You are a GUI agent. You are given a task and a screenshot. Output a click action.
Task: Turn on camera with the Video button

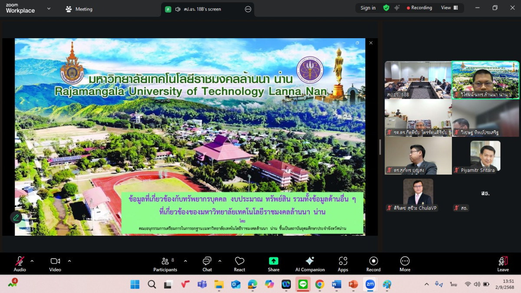click(55, 263)
